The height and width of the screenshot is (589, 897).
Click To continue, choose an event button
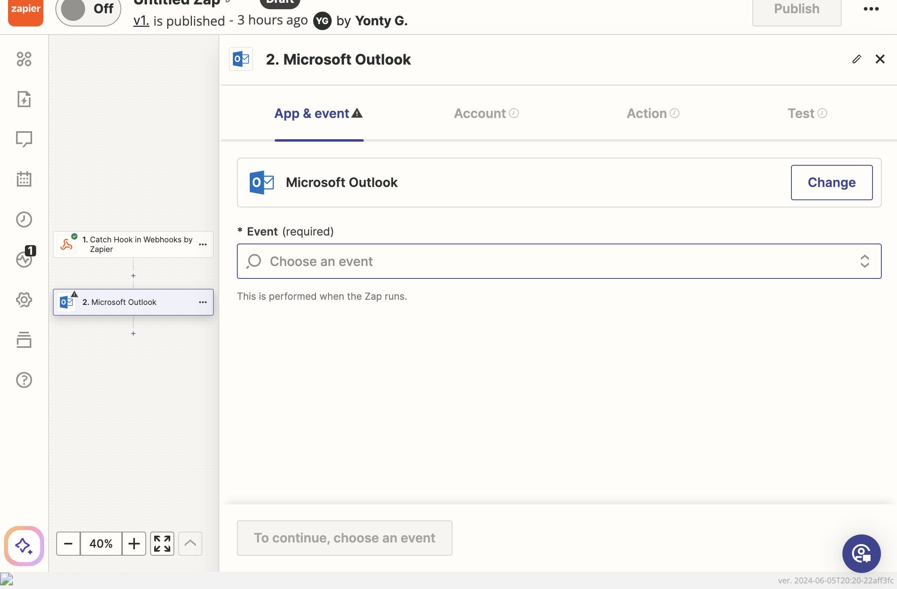[x=345, y=538]
